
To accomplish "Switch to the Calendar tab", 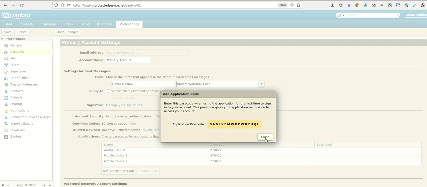I will click(x=49, y=24).
